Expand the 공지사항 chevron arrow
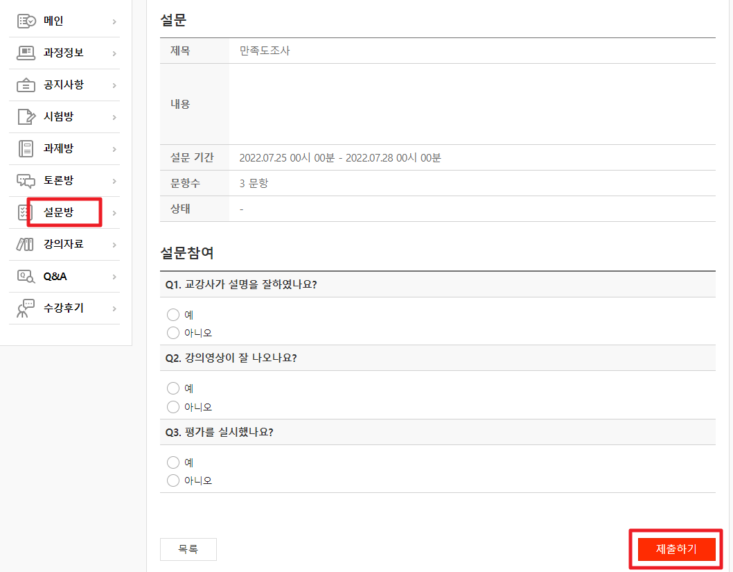This screenshot has height=572, width=733. [114, 85]
